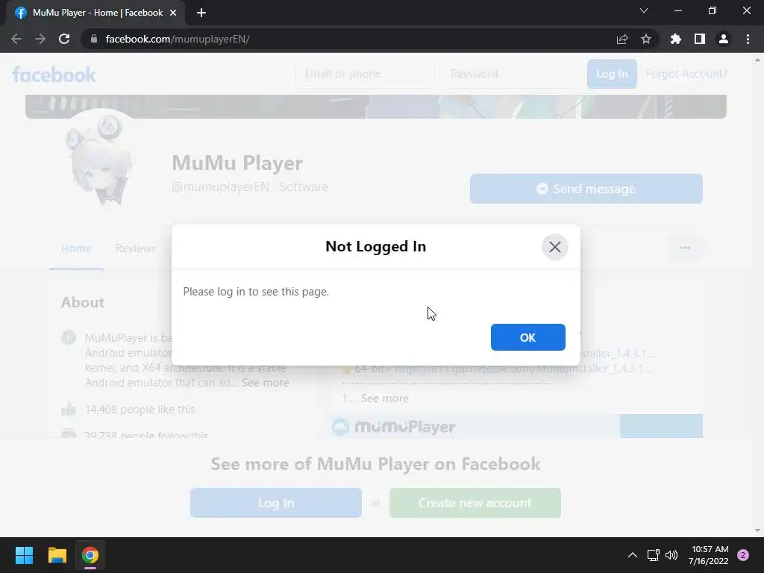The width and height of the screenshot is (764, 573).
Task: Click the About info circle icon
Action: pos(69,337)
